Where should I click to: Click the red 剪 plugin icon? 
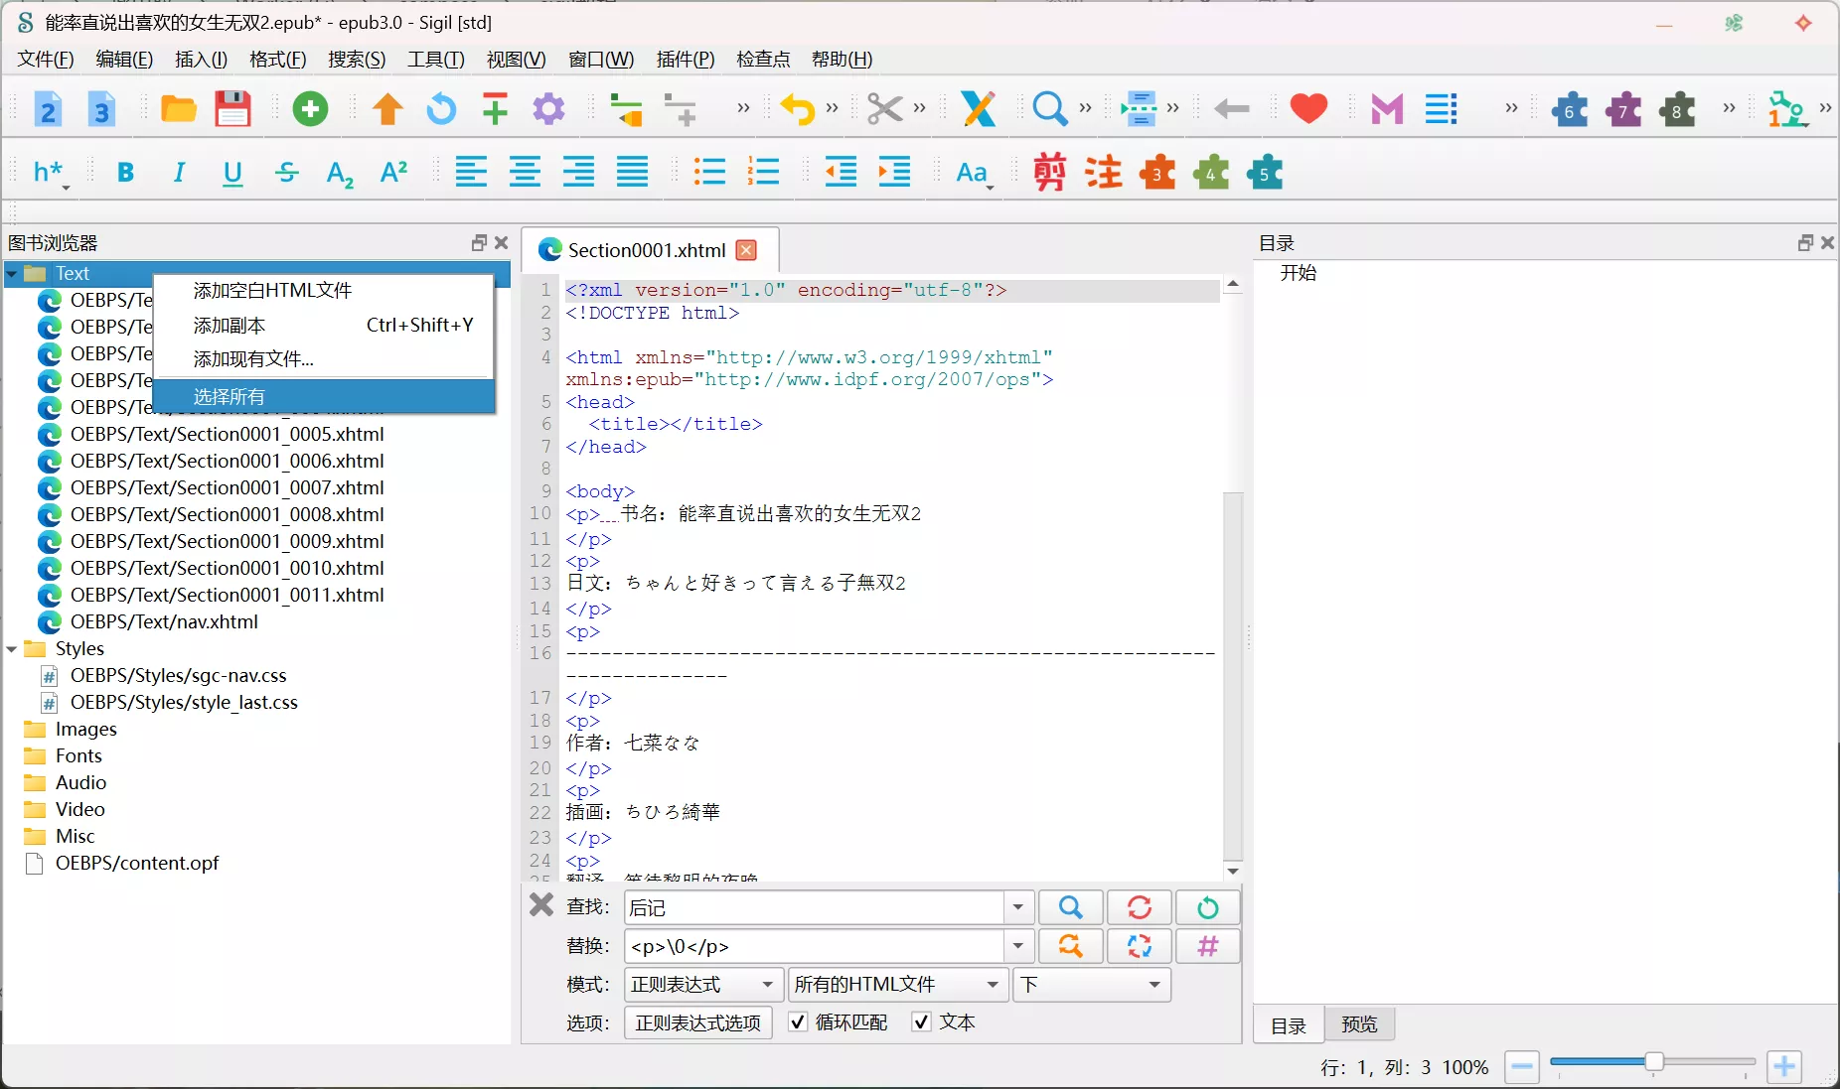[1049, 173]
